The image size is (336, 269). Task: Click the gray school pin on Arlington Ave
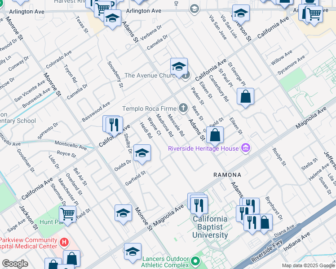(x=195, y=9)
